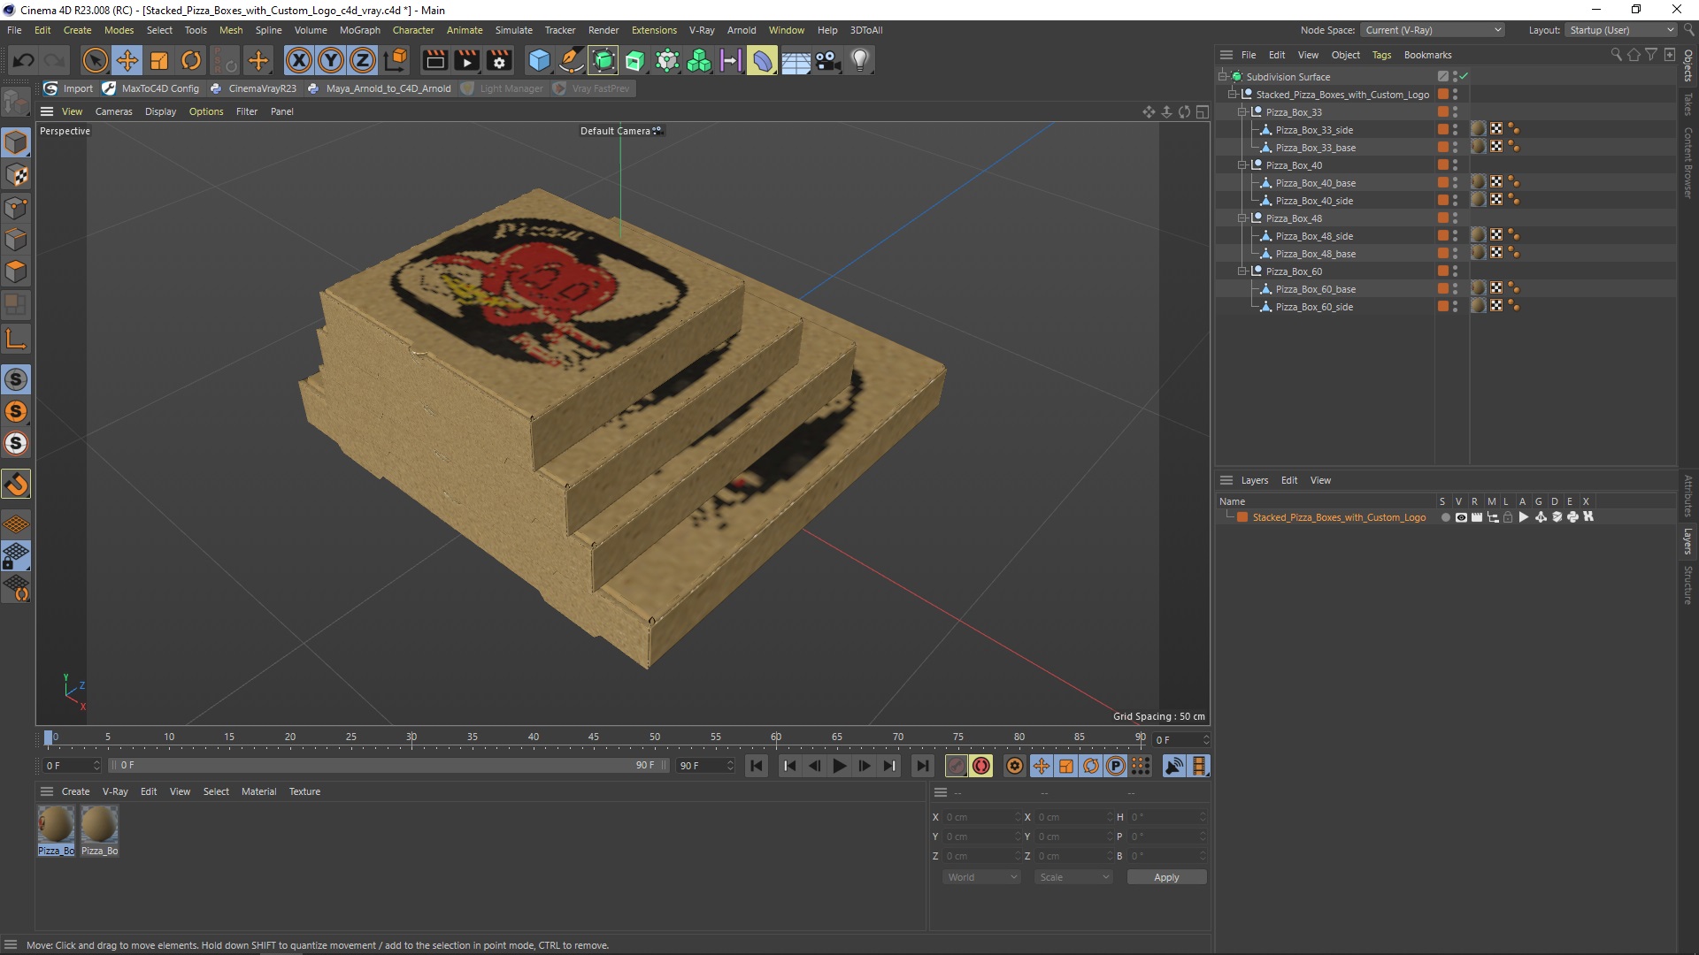Open the Node Space dropdown
Screen dimensions: 1699x955
click(x=1433, y=30)
